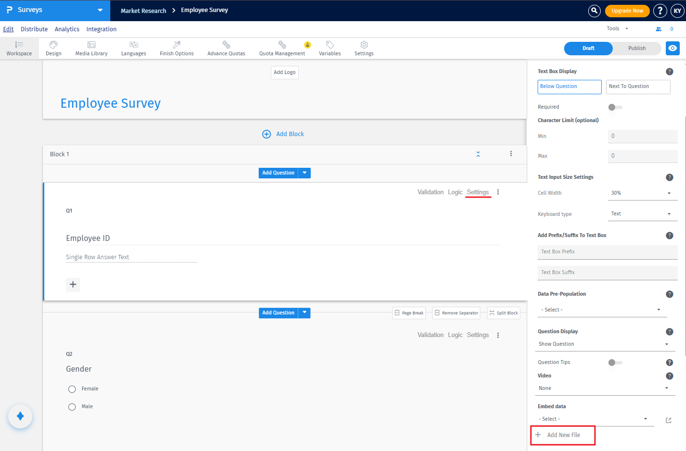Toggle the Question Tips switch

tap(615, 363)
